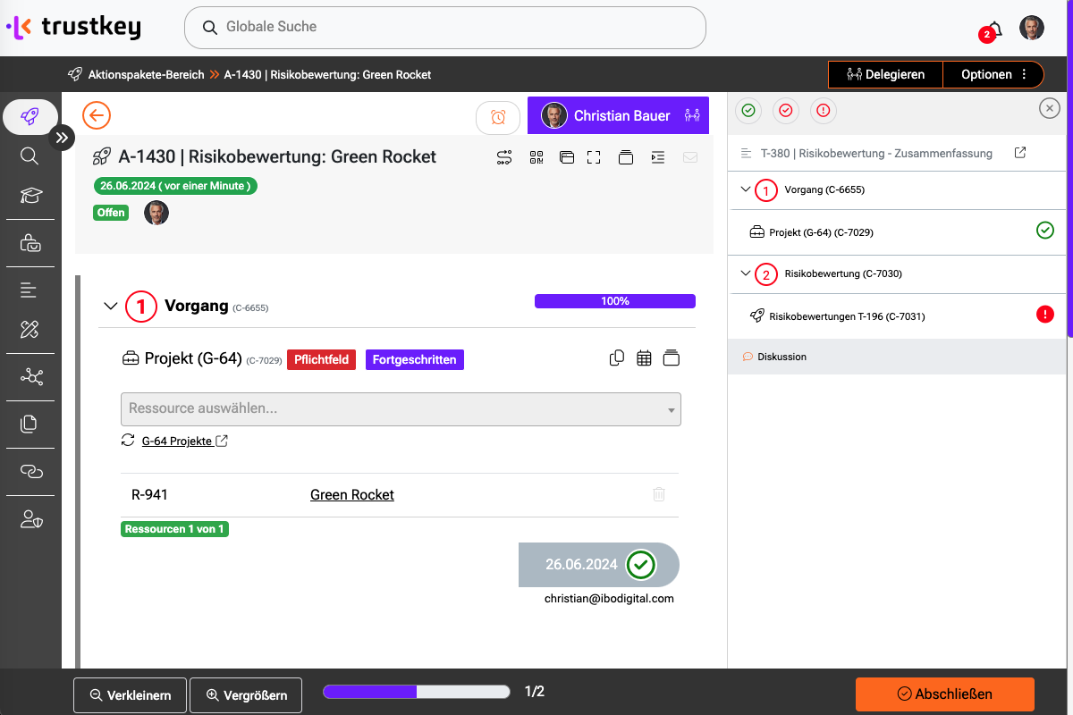The height and width of the screenshot is (715, 1073).
Task: Select Projekt (G-64) (C-7029) tree item
Action: tap(897, 231)
